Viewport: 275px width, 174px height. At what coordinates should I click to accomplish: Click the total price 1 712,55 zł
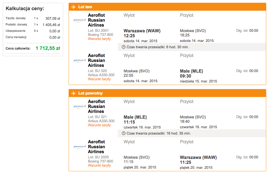(x=48, y=48)
